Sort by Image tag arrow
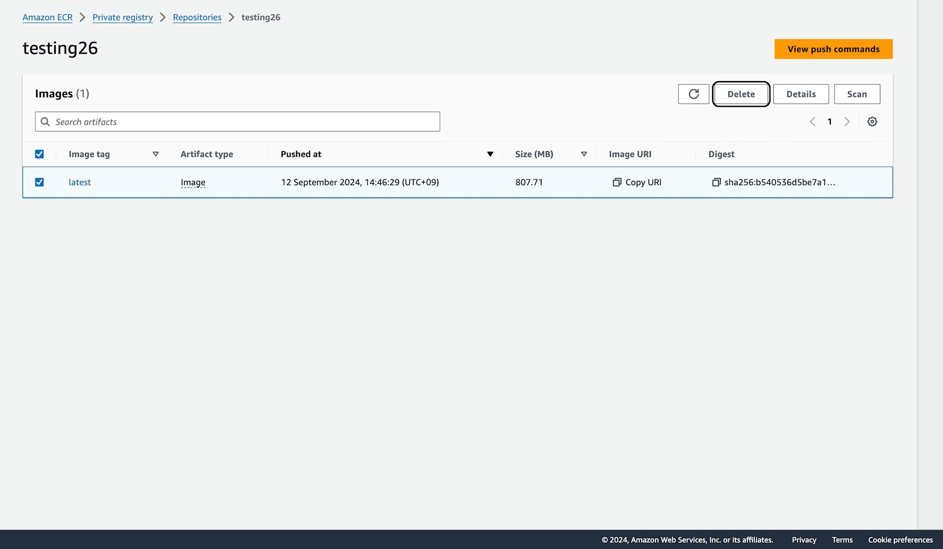Screen dimensions: 943x549 pos(156,154)
